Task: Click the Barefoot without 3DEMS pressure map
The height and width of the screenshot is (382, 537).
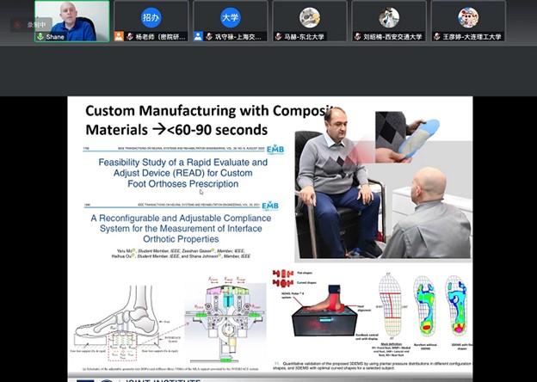Action: click(424, 305)
